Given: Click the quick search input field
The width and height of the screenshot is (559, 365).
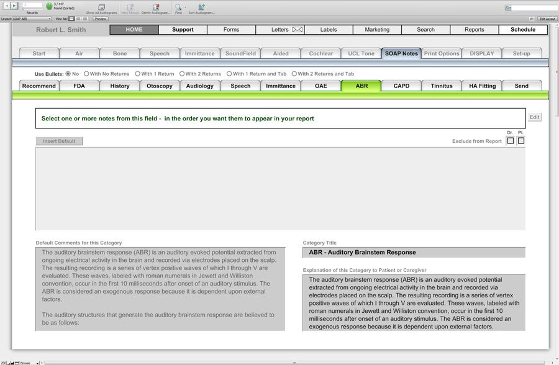Looking at the screenshot, I should 535,8.
